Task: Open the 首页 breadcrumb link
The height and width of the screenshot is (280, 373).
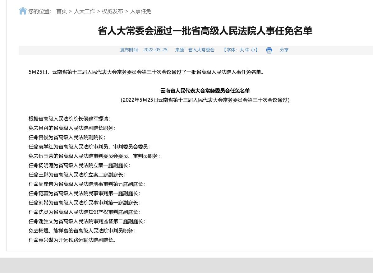Action: (62, 11)
